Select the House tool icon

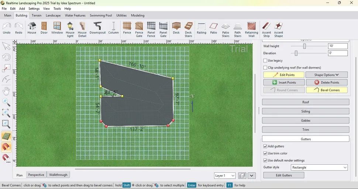point(32,28)
